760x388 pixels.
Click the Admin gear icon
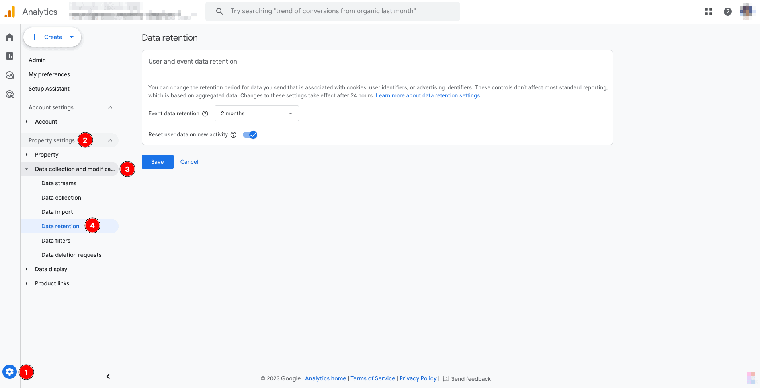pos(10,372)
